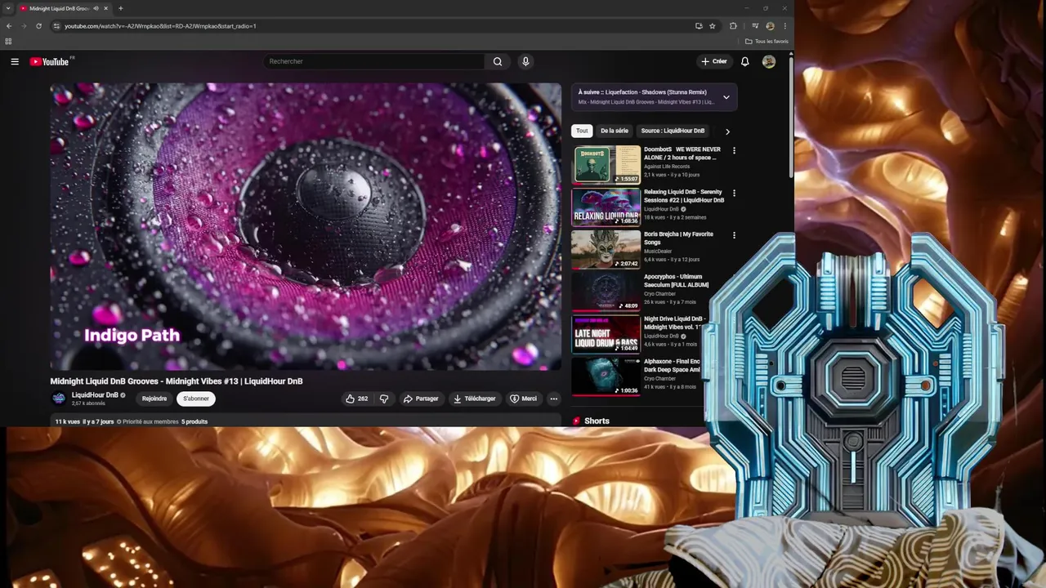Switch to the Midnight Liquid DnB tab

pyautogui.click(x=59, y=8)
